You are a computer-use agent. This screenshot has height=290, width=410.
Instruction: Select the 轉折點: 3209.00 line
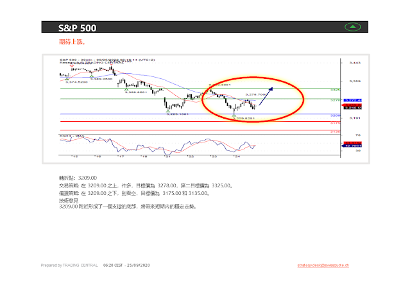pyautogui.click(x=78, y=178)
